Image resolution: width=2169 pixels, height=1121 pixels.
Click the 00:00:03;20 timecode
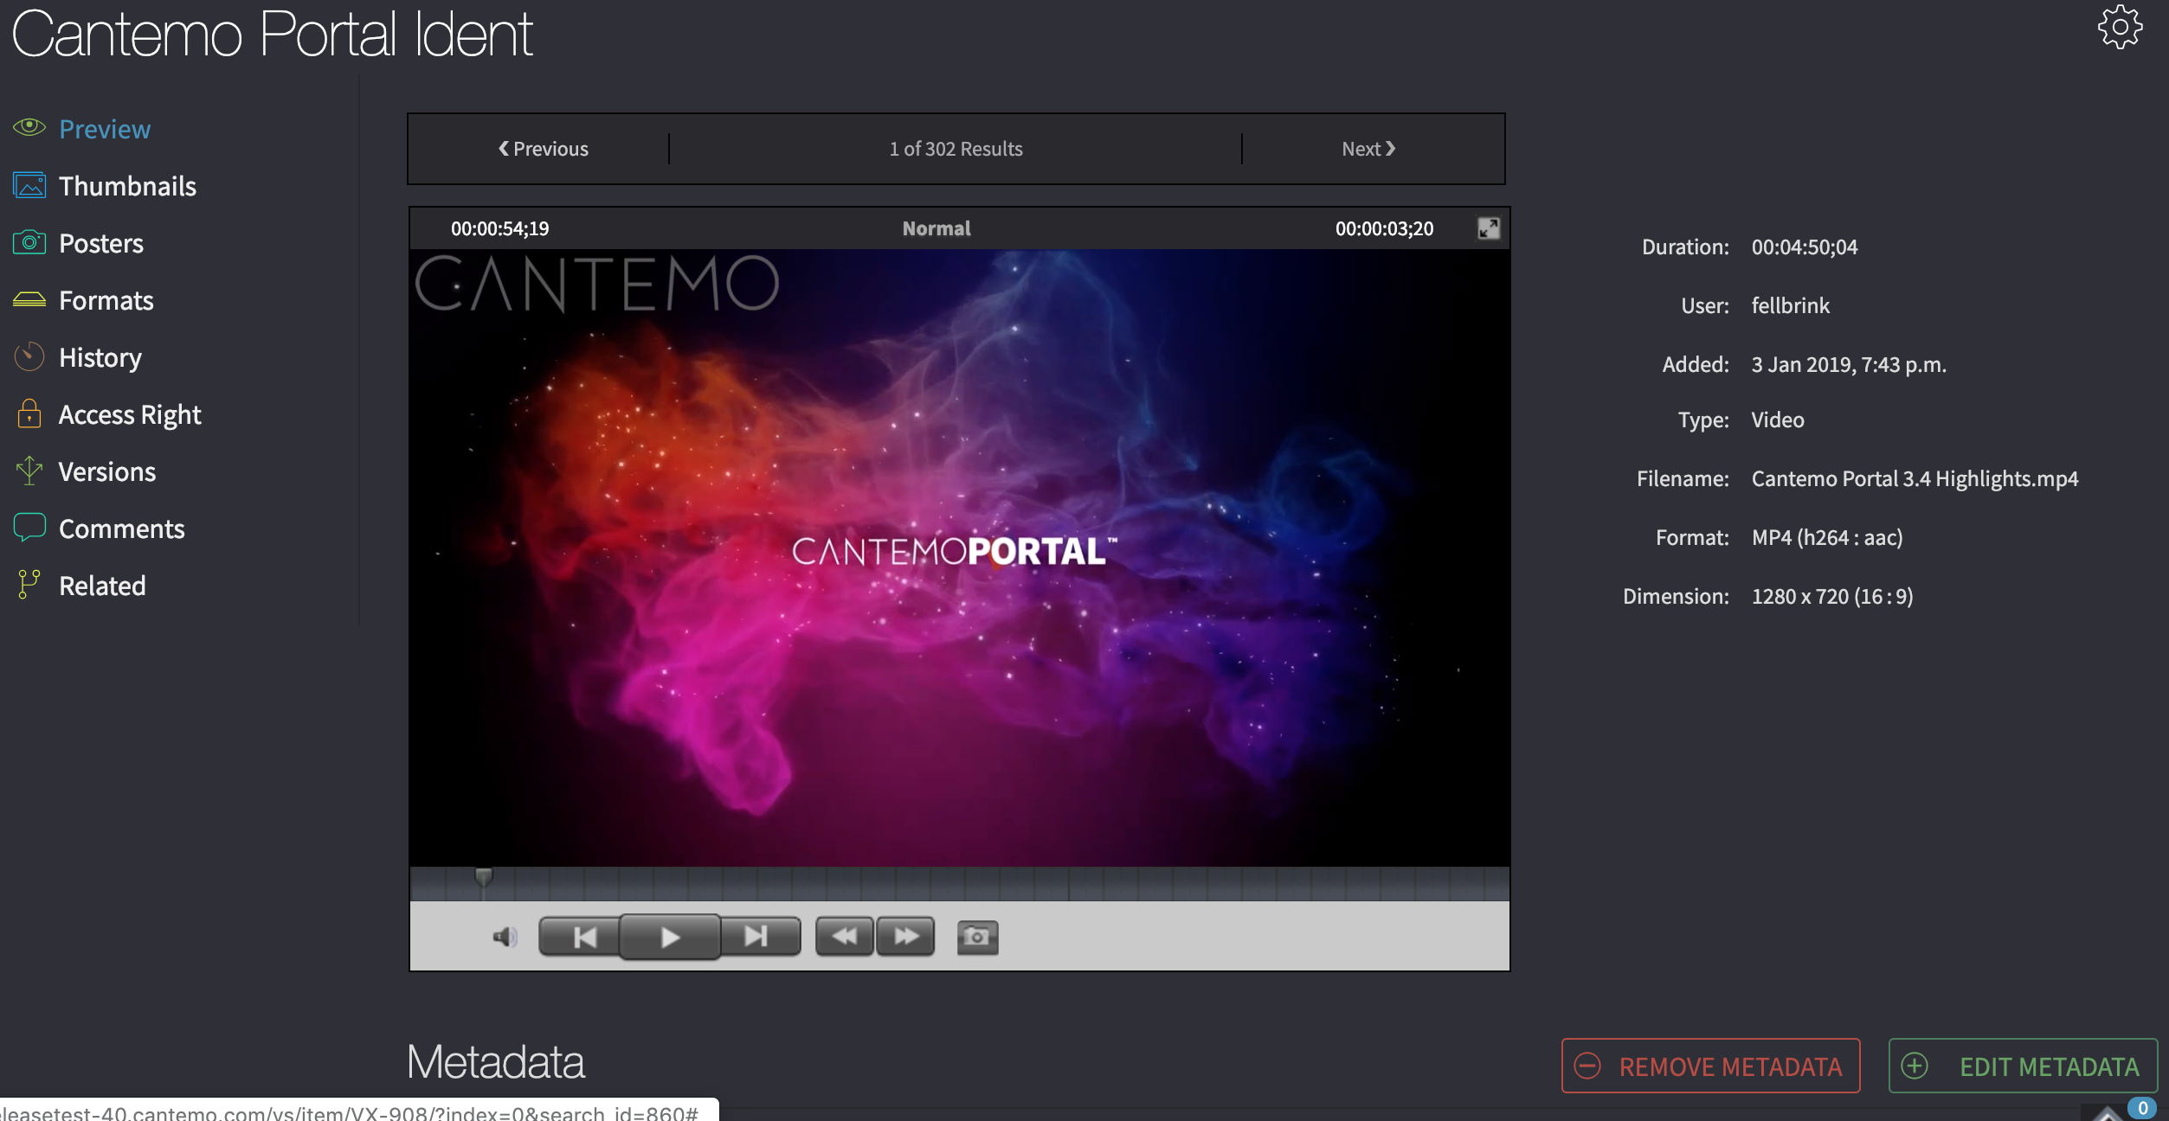tap(1384, 228)
